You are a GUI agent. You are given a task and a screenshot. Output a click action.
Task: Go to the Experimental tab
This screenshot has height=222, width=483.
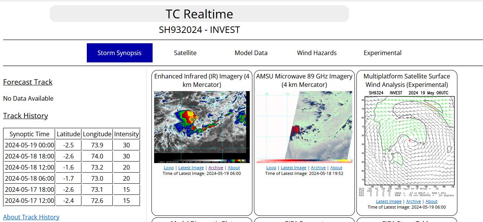tap(382, 53)
